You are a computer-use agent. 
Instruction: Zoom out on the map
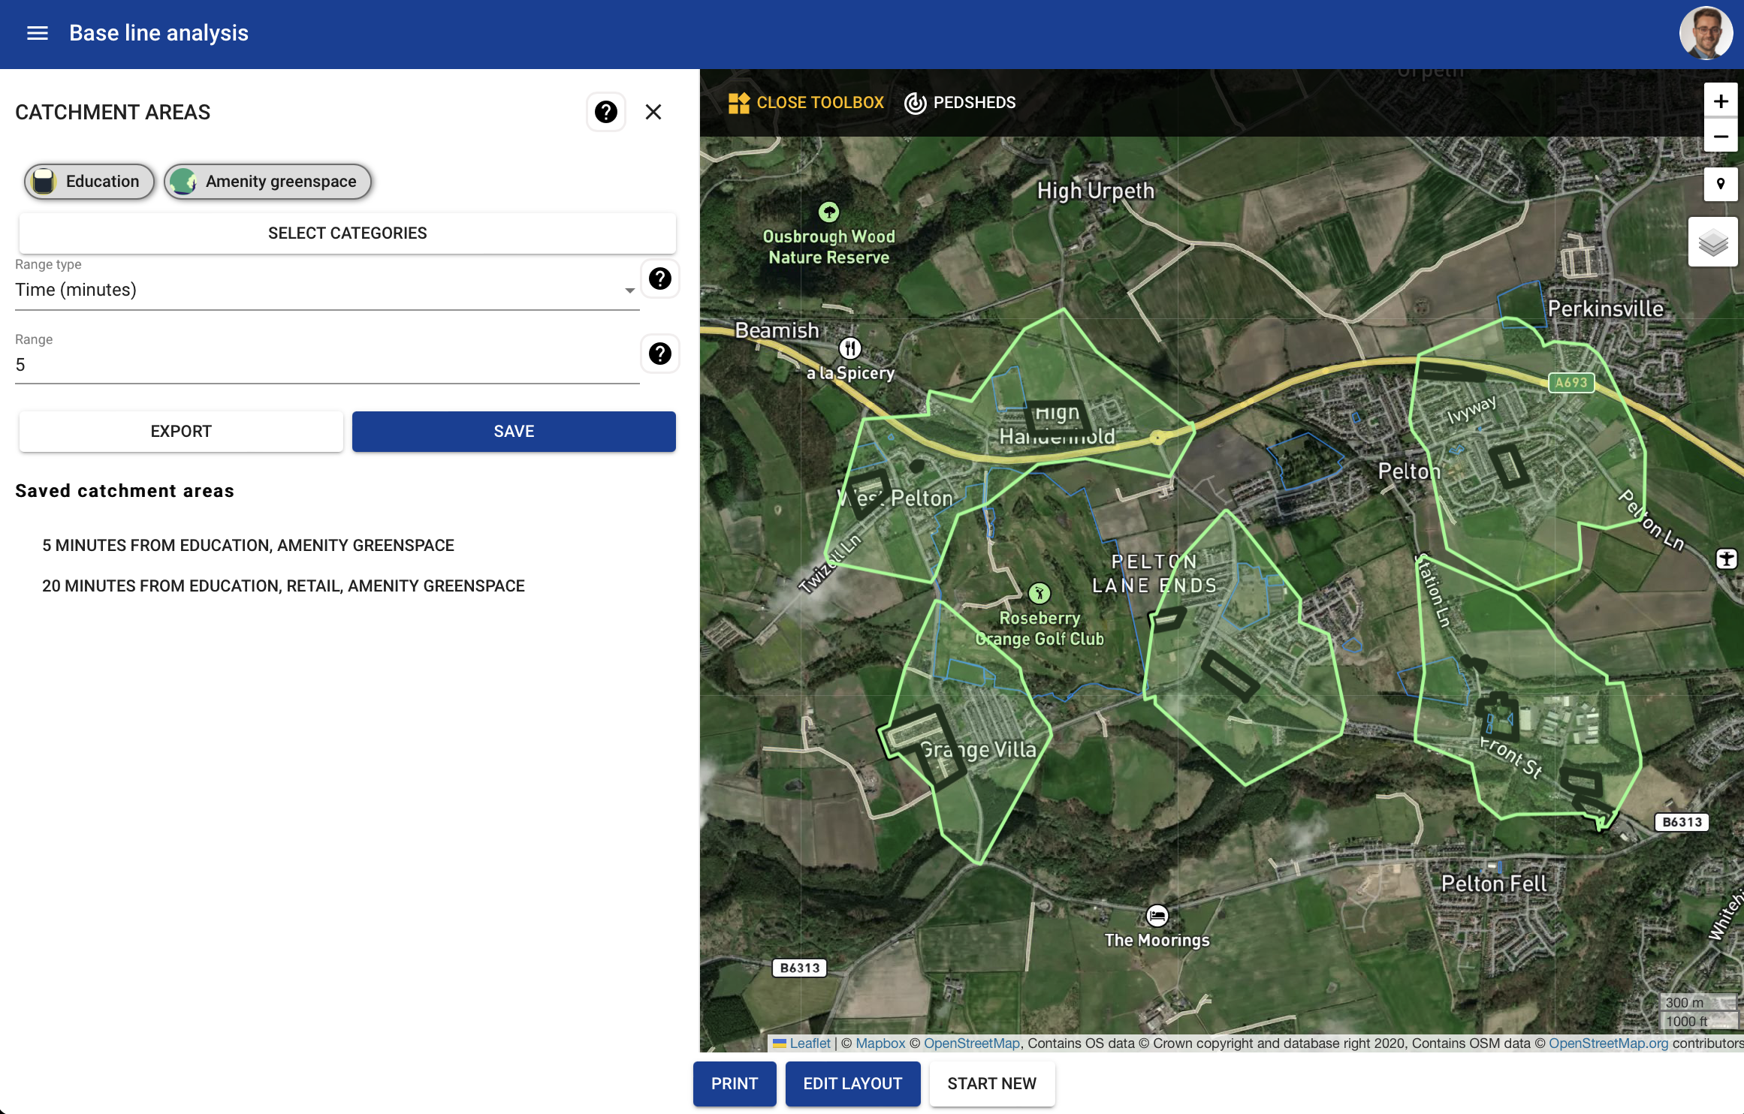coord(1721,136)
